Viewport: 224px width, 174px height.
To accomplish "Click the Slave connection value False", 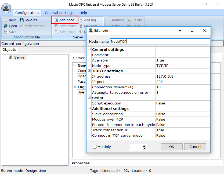I will click(183, 114).
